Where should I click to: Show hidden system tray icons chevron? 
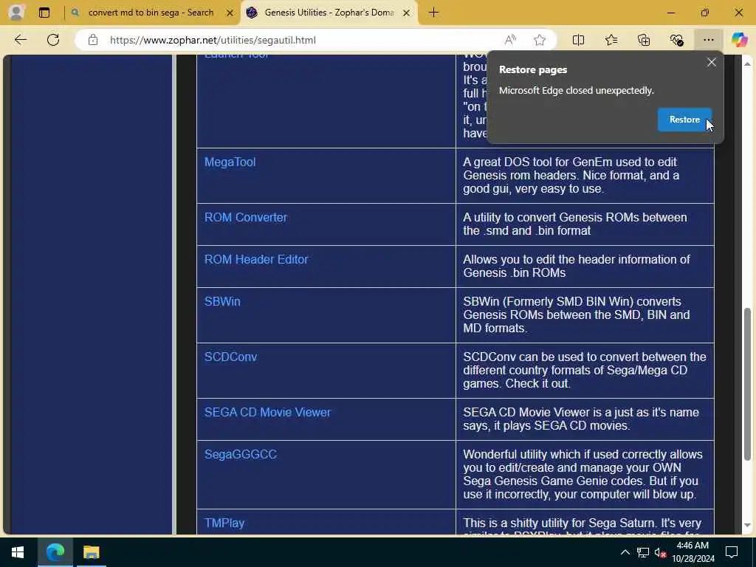click(625, 552)
